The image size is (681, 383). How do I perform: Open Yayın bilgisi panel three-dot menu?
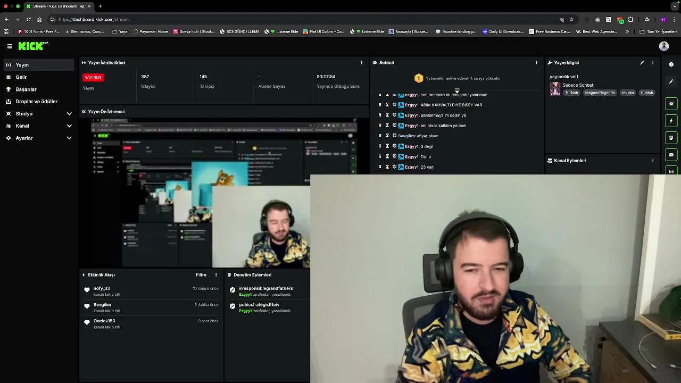pyautogui.click(x=653, y=63)
